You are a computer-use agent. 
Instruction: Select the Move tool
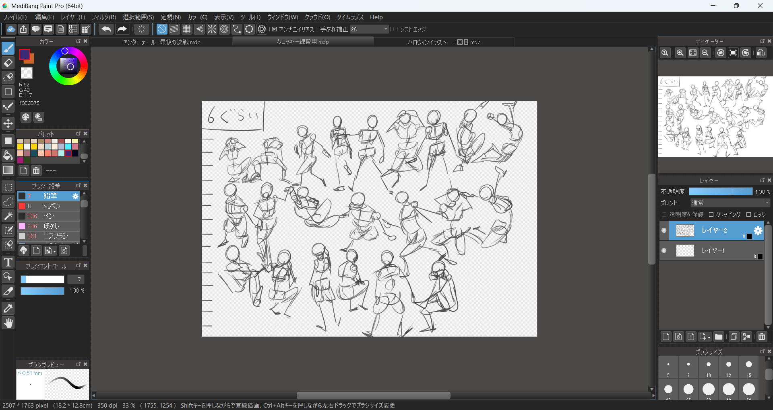(x=8, y=123)
